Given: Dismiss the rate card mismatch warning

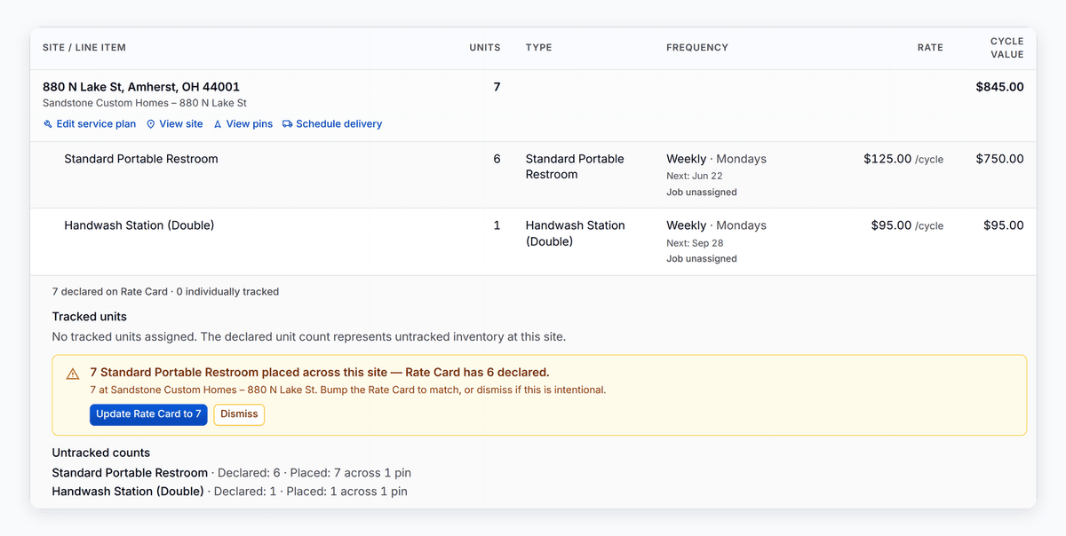Looking at the screenshot, I should 239,414.
